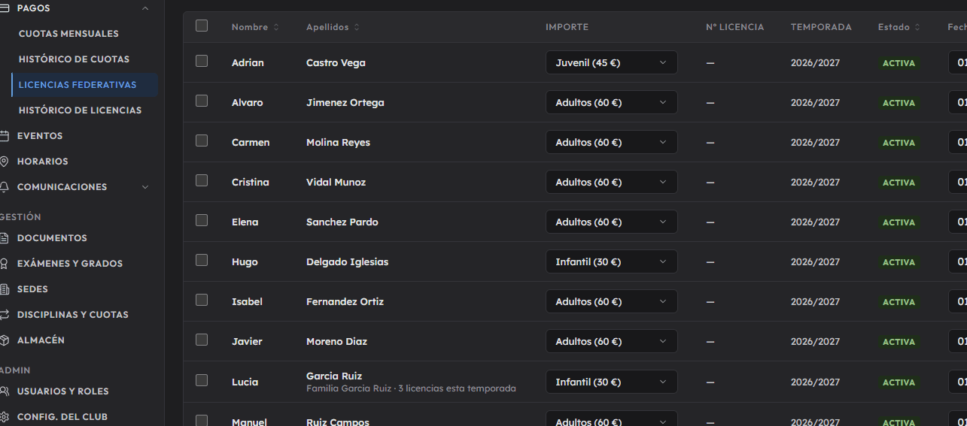Image resolution: width=967 pixels, height=426 pixels.
Task: Collapse the Pagos section chevron
Action: click(x=145, y=8)
